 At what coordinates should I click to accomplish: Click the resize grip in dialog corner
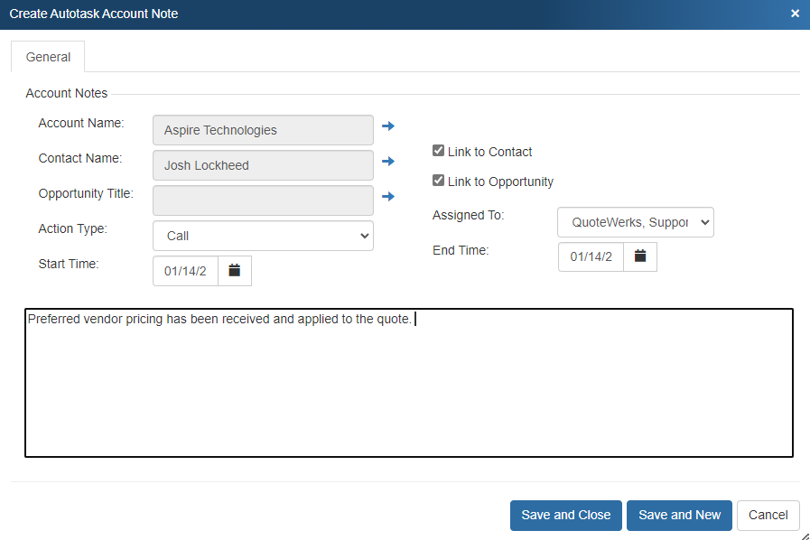(x=804, y=535)
